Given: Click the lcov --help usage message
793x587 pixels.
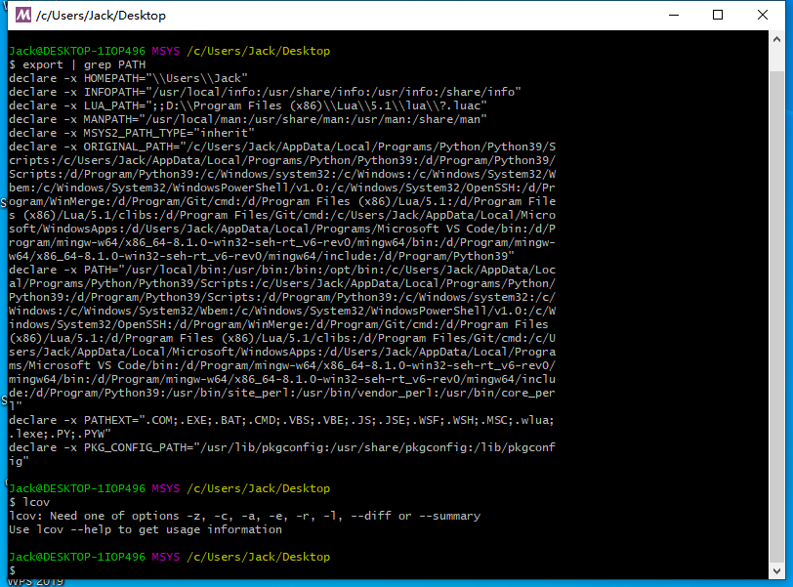Looking at the screenshot, I should click(x=146, y=528).
